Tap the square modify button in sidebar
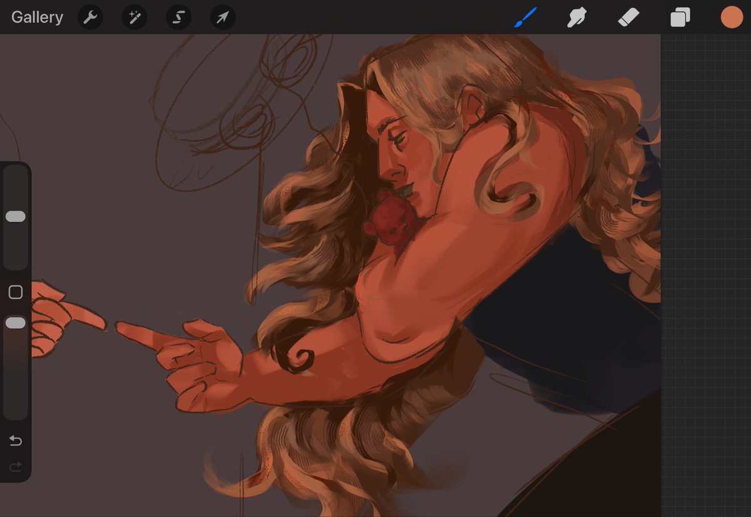Screen dimensions: 751x517 coord(16,292)
